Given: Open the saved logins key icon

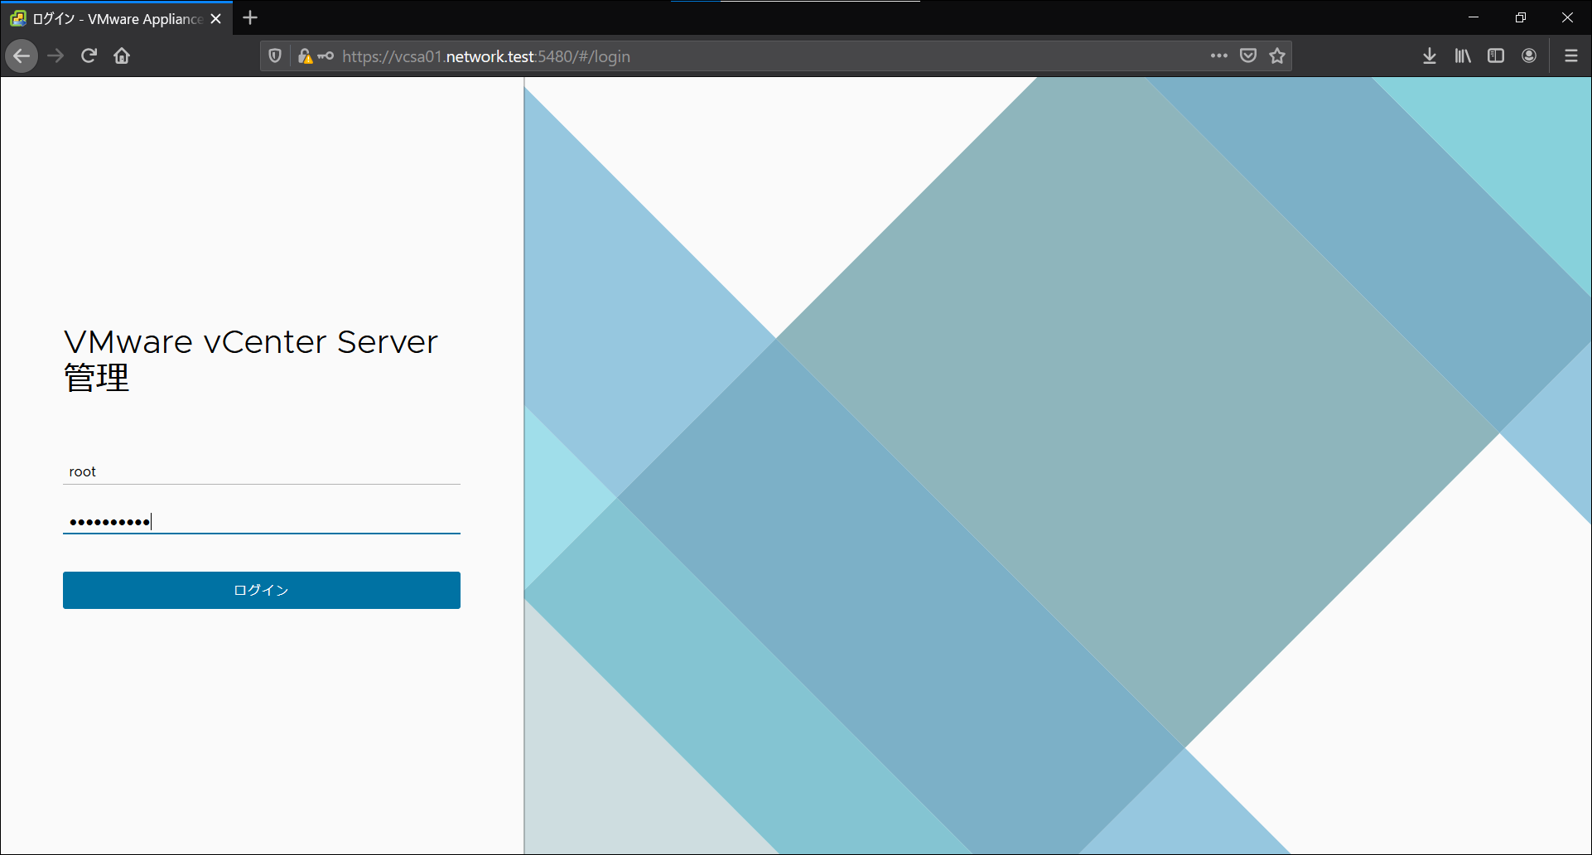Looking at the screenshot, I should [x=326, y=56].
